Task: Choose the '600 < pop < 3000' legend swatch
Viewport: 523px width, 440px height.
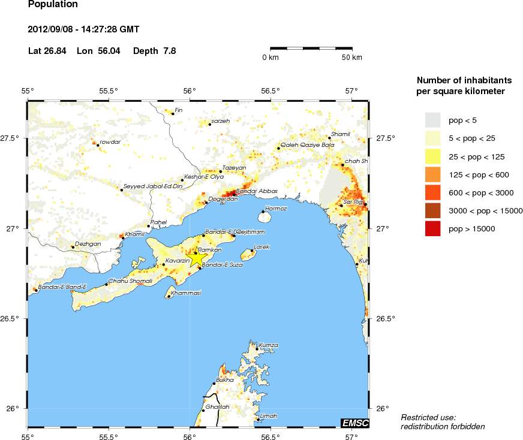Action: (x=432, y=192)
